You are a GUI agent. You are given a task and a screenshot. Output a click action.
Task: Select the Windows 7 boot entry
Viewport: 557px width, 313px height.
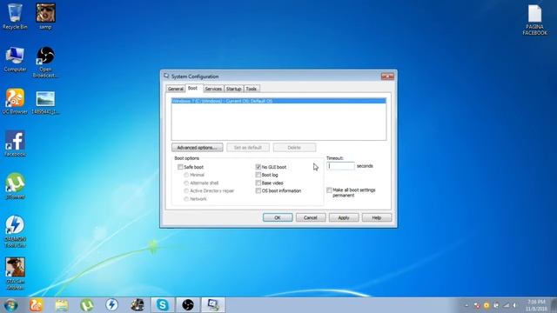(x=278, y=101)
